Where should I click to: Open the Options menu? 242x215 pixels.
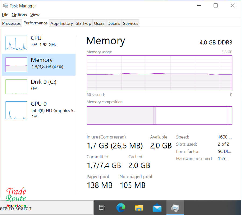19,15
